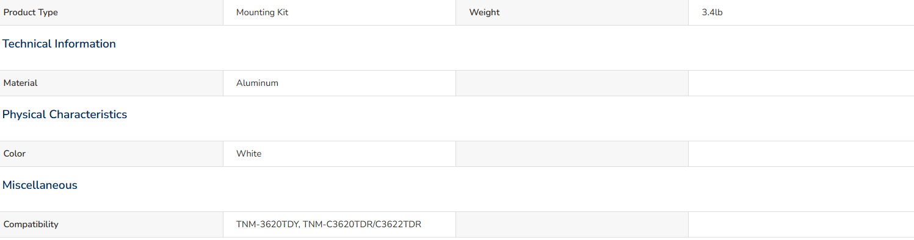This screenshot has width=914, height=240.
Task: Click the Color label cell
Action: [111, 154]
